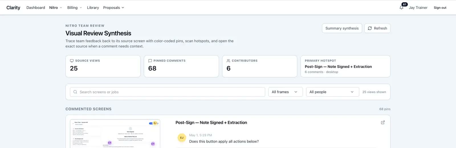Open the notifications bell

[x=401, y=8]
